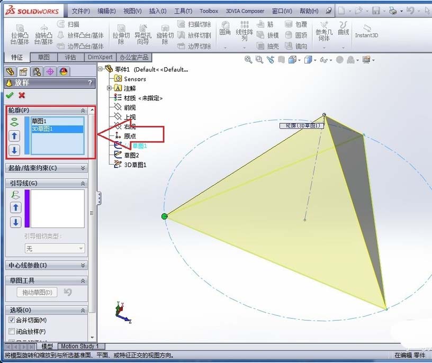This screenshot has height=363, width=432.
Task: Switch to the Sketch ribbon tab
Action: tap(44, 57)
